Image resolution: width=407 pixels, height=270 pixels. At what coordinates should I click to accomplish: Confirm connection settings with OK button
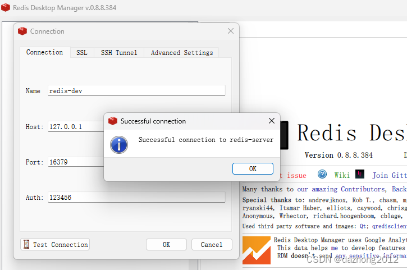coord(166,245)
